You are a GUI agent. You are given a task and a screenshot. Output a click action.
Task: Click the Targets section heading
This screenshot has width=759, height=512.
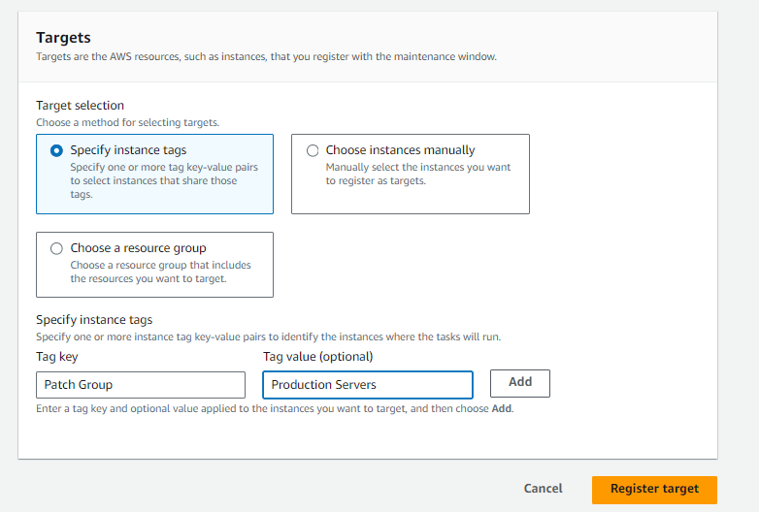[x=63, y=38]
